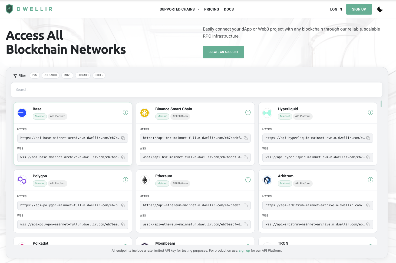Screen dimensions: 396x263
Task: Go to Docs in the navigation
Action: tap(229, 9)
